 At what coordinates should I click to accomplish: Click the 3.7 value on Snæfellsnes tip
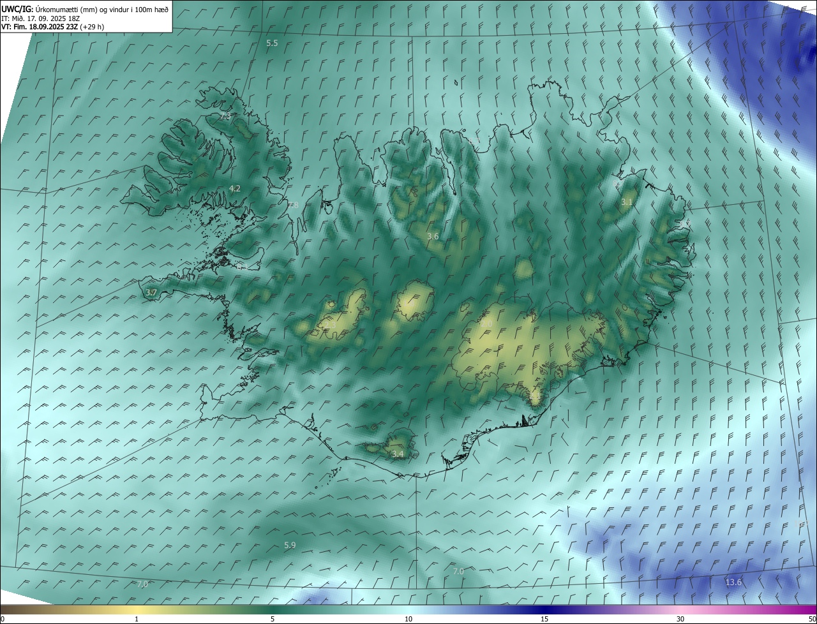pyautogui.click(x=151, y=292)
